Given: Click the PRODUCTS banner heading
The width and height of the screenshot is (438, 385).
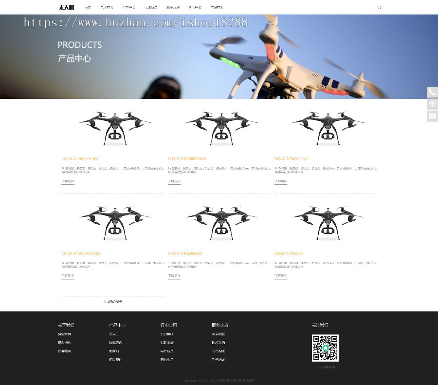Looking at the screenshot, I should click(80, 45).
